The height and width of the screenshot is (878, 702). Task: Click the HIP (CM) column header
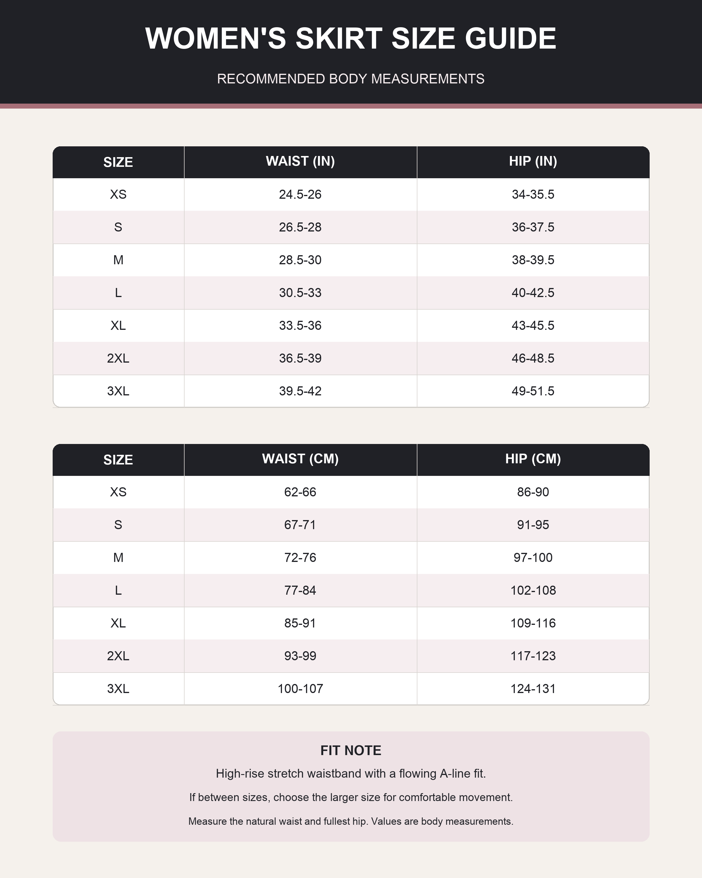533,459
